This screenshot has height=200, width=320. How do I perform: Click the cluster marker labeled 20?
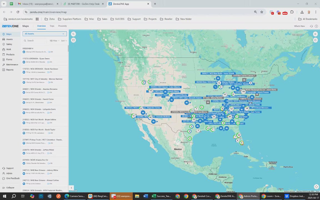(x=230, y=117)
